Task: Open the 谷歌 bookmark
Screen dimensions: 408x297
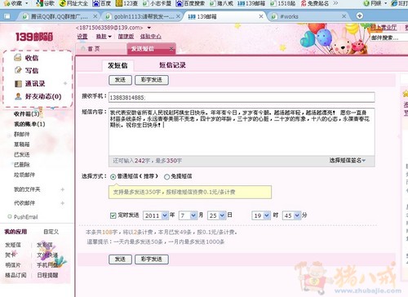Action: click(45, 3)
